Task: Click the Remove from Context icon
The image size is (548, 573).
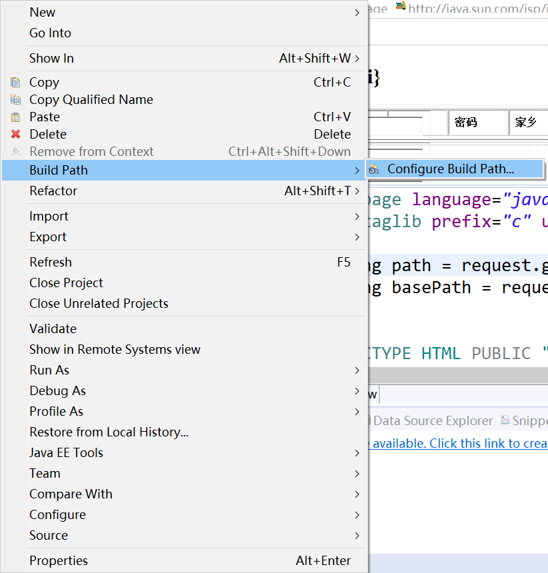Action: [x=16, y=151]
